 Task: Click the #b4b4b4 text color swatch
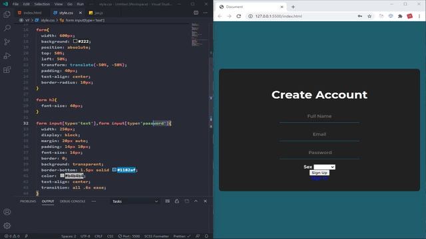pyautogui.click(x=62, y=175)
